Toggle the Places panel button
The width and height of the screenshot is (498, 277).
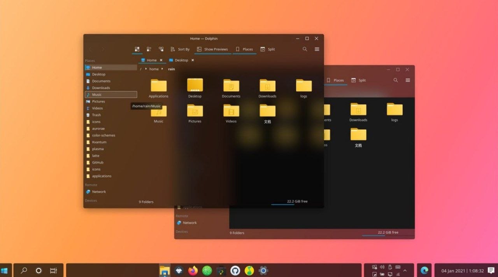point(244,49)
